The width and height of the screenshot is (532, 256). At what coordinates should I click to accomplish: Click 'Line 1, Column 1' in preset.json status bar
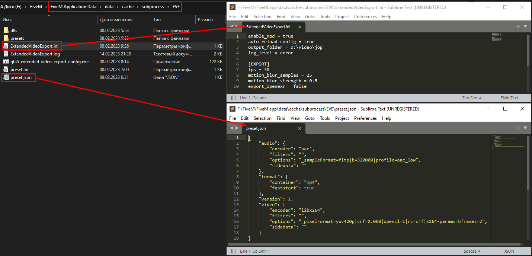tap(255, 251)
